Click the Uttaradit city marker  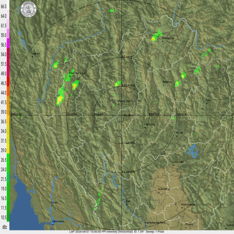tap(174, 165)
